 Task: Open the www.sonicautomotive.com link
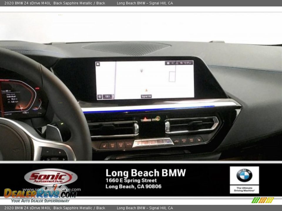click(x=52, y=189)
